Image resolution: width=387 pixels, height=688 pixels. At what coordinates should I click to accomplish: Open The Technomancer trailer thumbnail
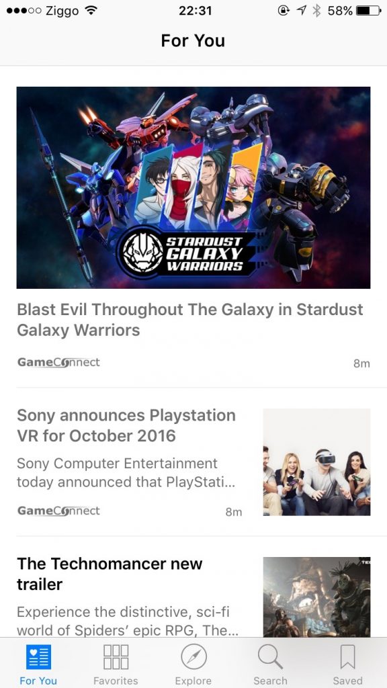(317, 597)
